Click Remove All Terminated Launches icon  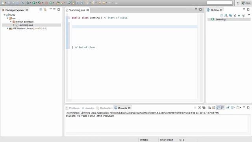204,108
